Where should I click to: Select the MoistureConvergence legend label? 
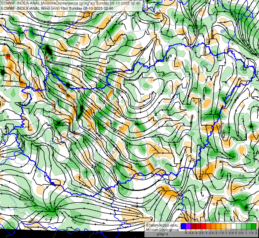point(162,230)
